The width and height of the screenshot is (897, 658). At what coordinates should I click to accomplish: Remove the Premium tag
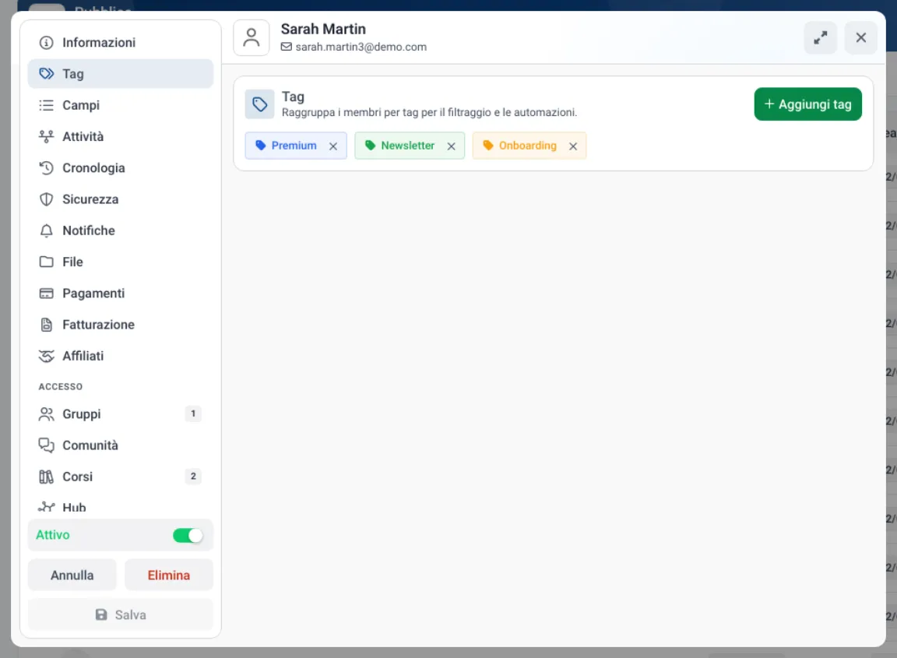click(333, 146)
